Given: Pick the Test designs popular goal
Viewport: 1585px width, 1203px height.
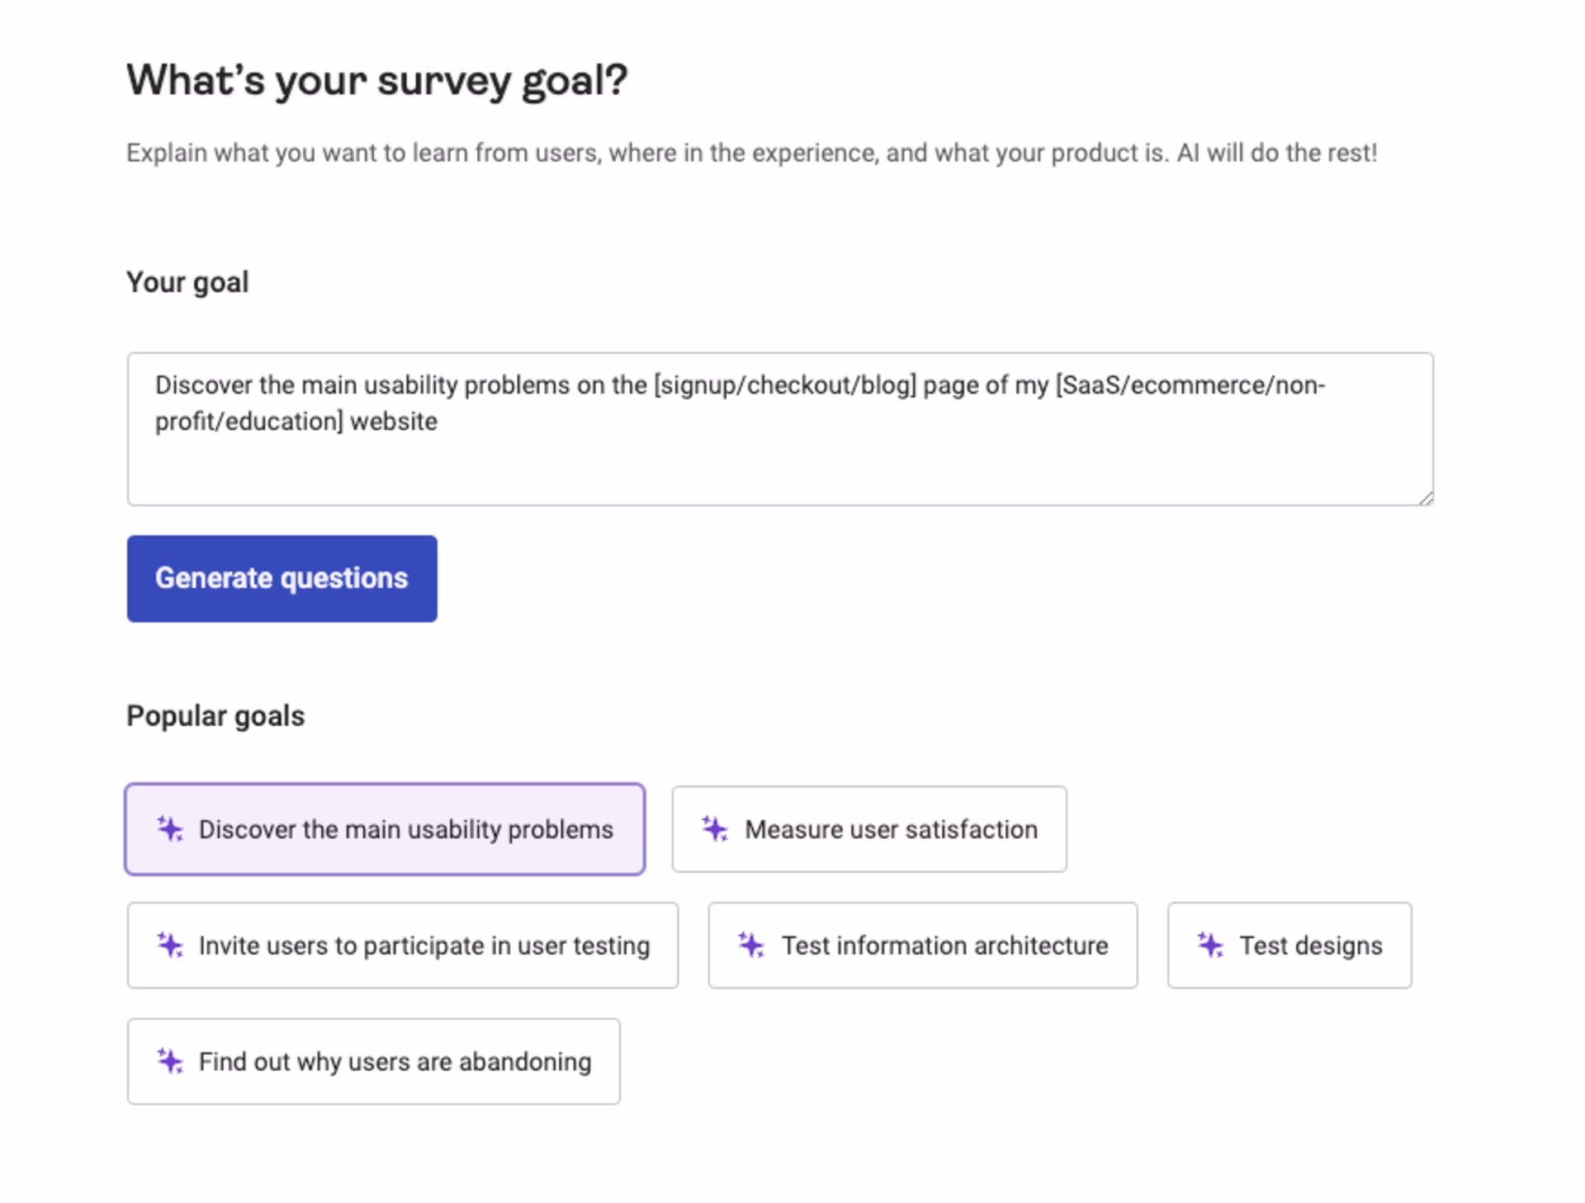Looking at the screenshot, I should 1289,946.
